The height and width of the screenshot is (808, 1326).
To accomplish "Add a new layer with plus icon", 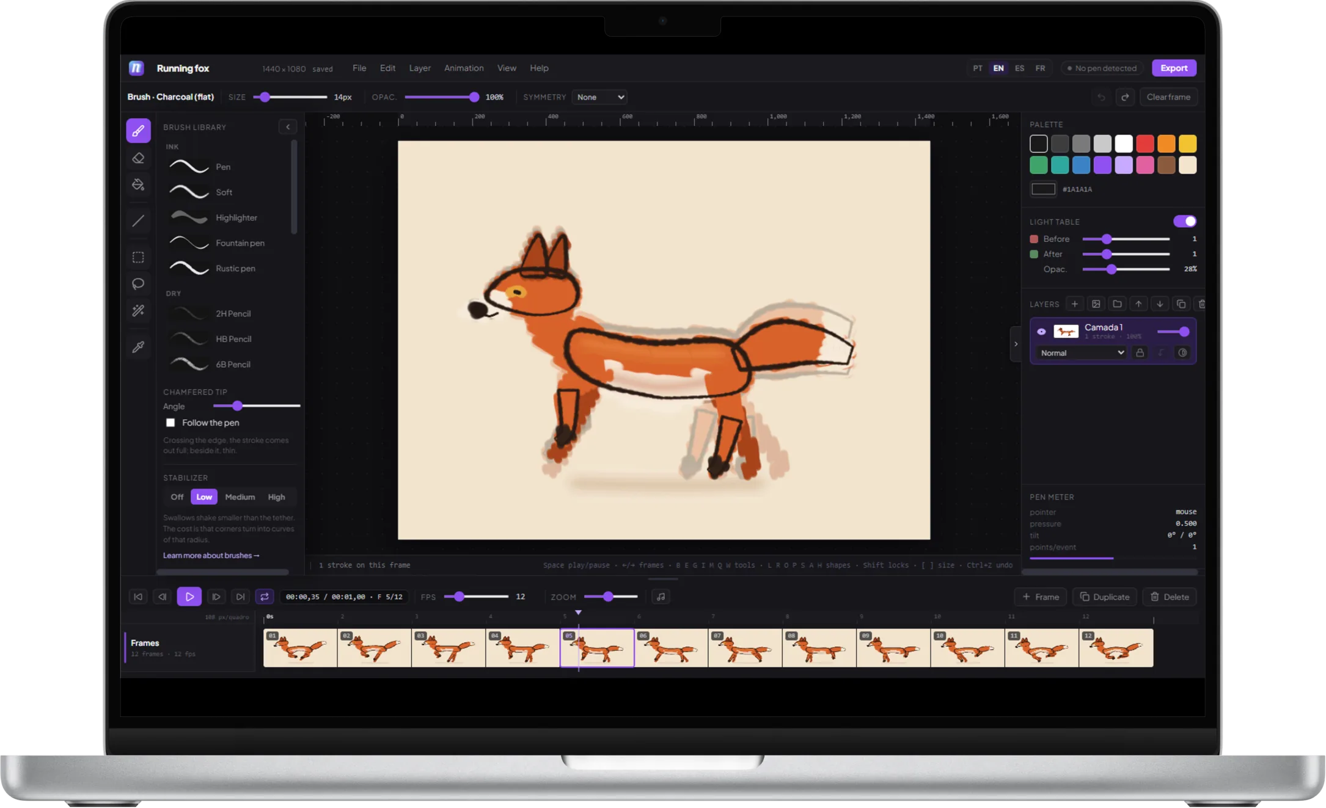I will pos(1075,304).
